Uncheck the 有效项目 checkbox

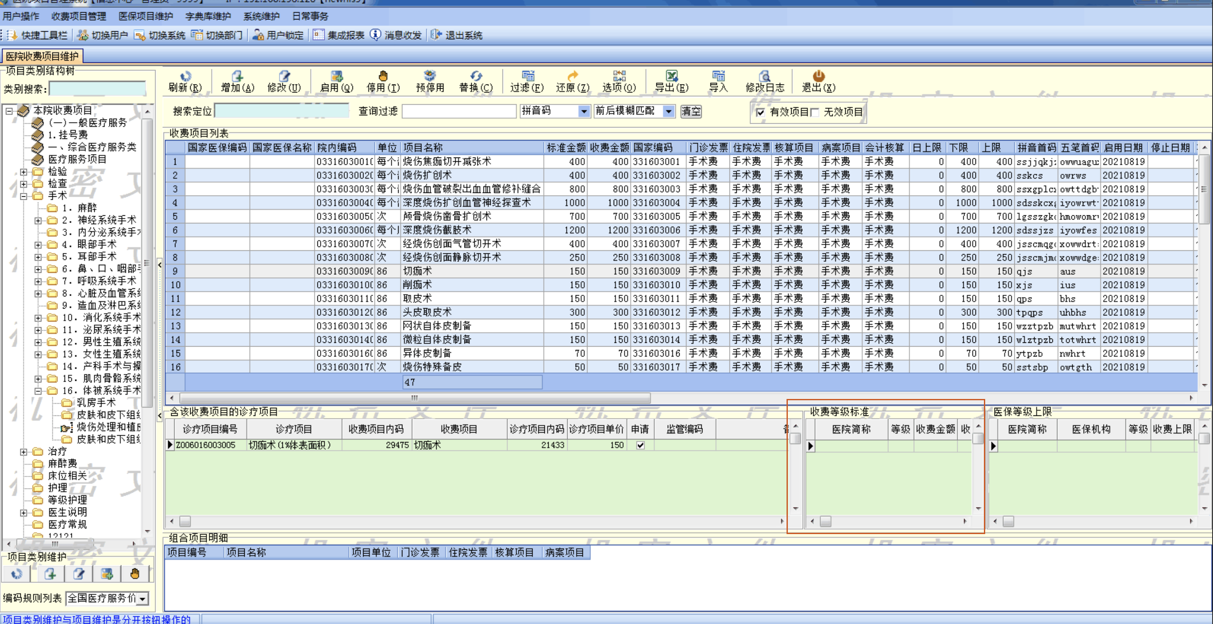[x=760, y=112]
